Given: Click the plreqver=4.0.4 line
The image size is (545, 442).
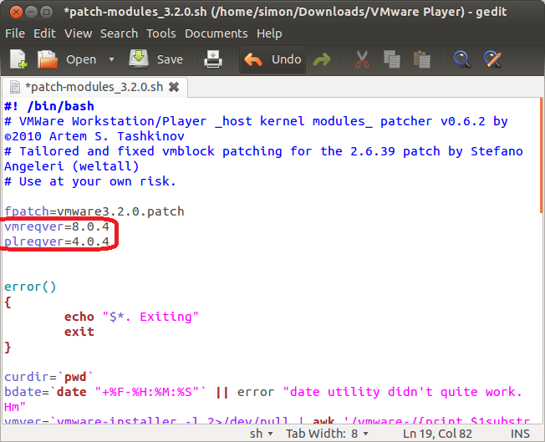Looking at the screenshot, I should (57, 241).
